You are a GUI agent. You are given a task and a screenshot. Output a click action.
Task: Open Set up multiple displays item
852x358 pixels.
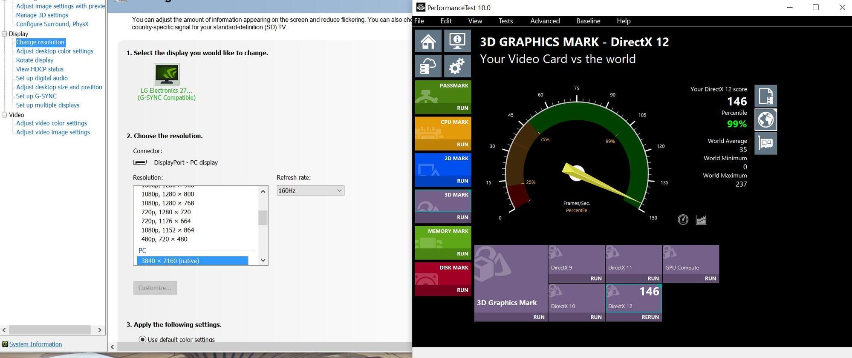pyautogui.click(x=47, y=105)
